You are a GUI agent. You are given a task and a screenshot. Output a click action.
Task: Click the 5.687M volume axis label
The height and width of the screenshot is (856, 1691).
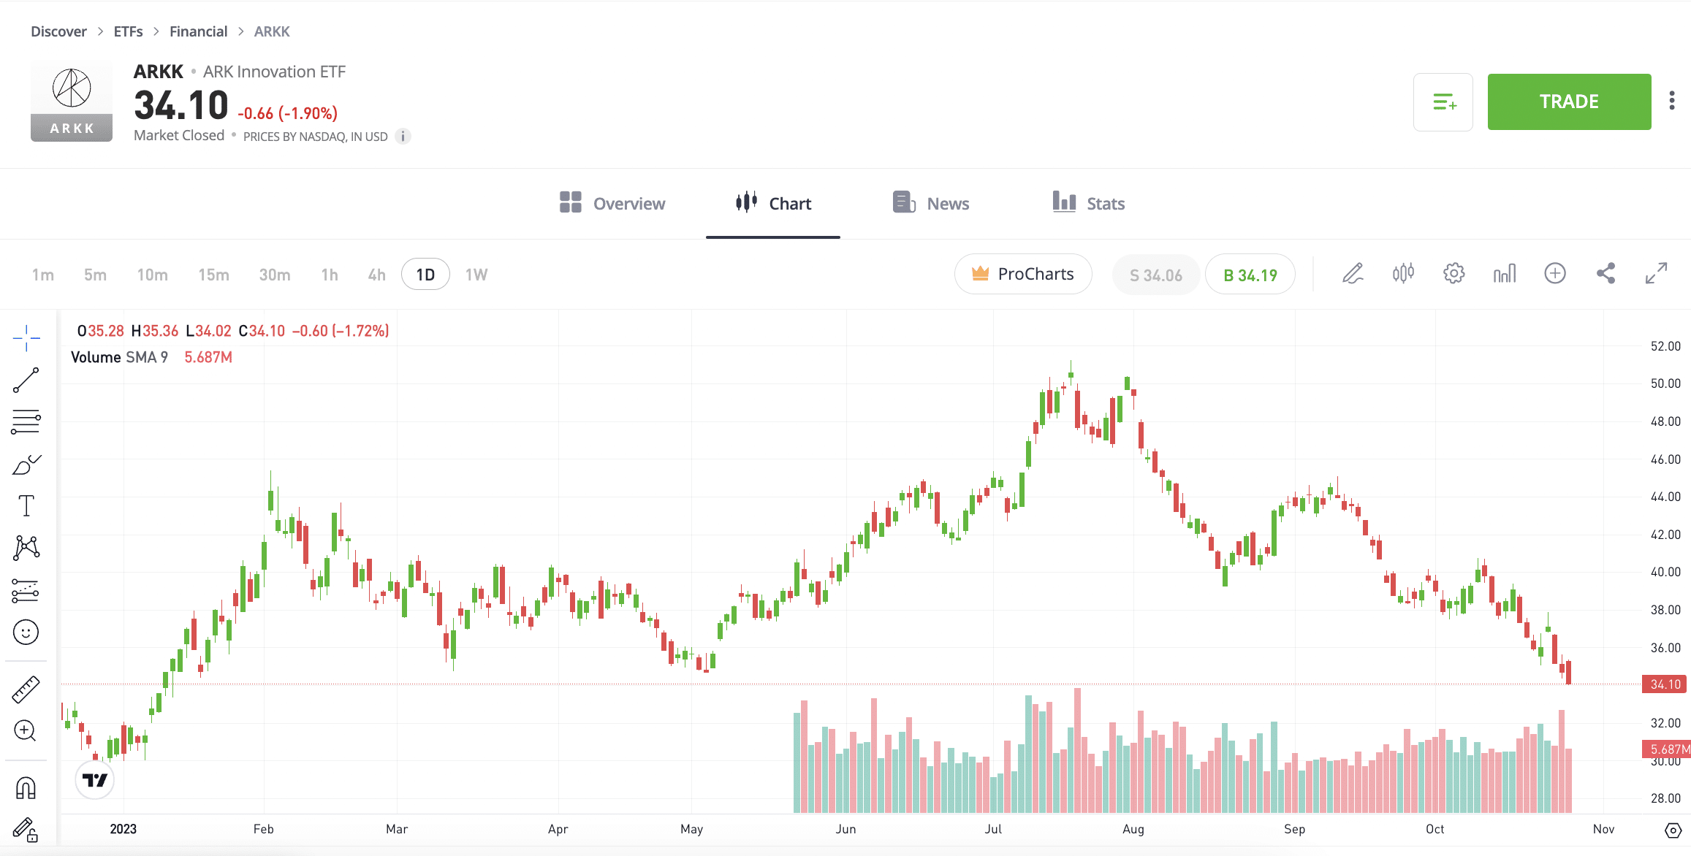1668,749
